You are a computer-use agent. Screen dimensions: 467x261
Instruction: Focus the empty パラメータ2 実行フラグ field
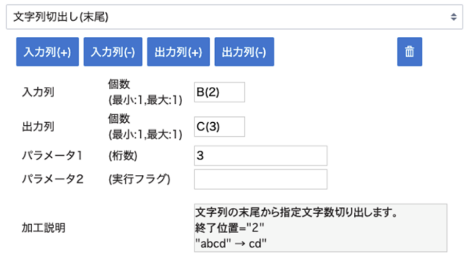point(260,179)
